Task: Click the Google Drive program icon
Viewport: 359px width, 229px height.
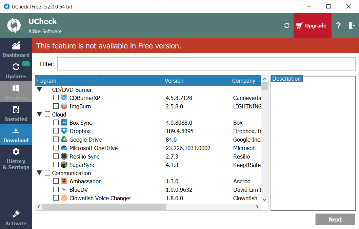Action: [x=64, y=140]
